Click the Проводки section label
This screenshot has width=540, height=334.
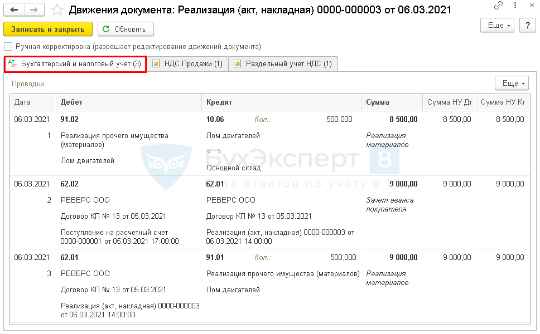[x=28, y=84]
